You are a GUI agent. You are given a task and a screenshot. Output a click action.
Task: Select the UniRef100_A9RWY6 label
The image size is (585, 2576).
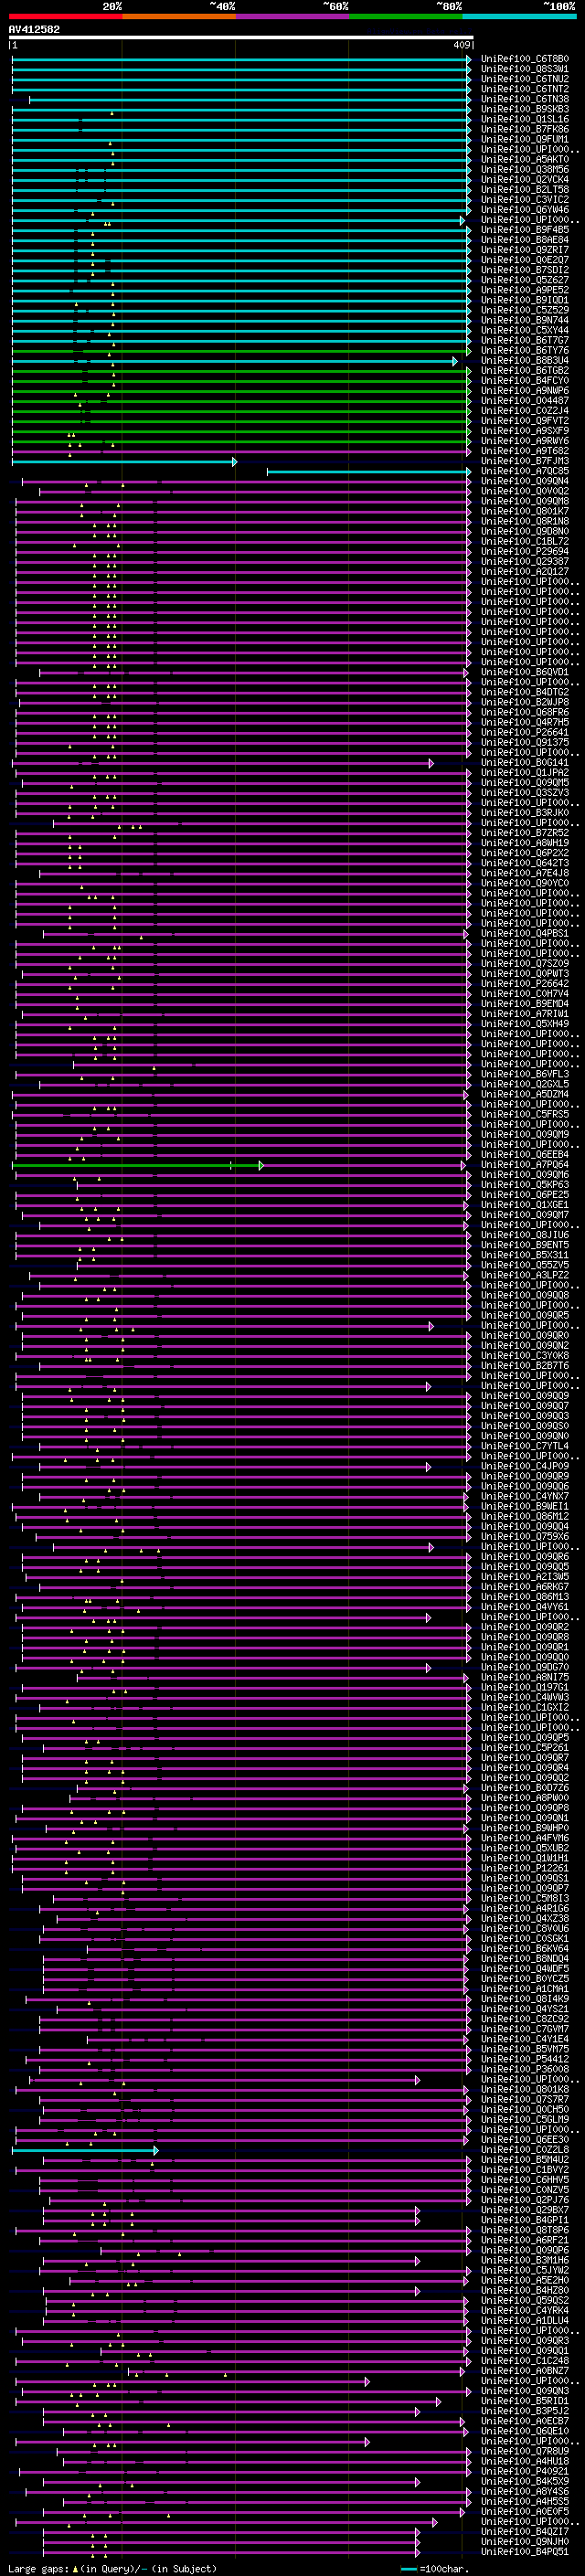[525, 441]
